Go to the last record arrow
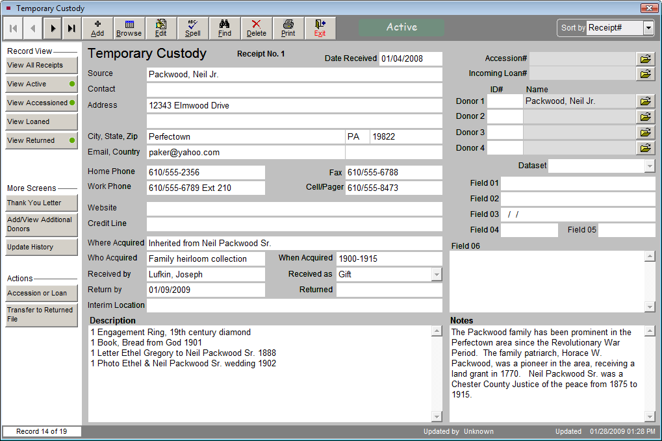The image size is (662, 441). (71, 28)
